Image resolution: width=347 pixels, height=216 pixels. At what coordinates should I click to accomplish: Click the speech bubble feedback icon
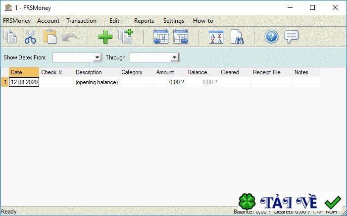click(291, 37)
